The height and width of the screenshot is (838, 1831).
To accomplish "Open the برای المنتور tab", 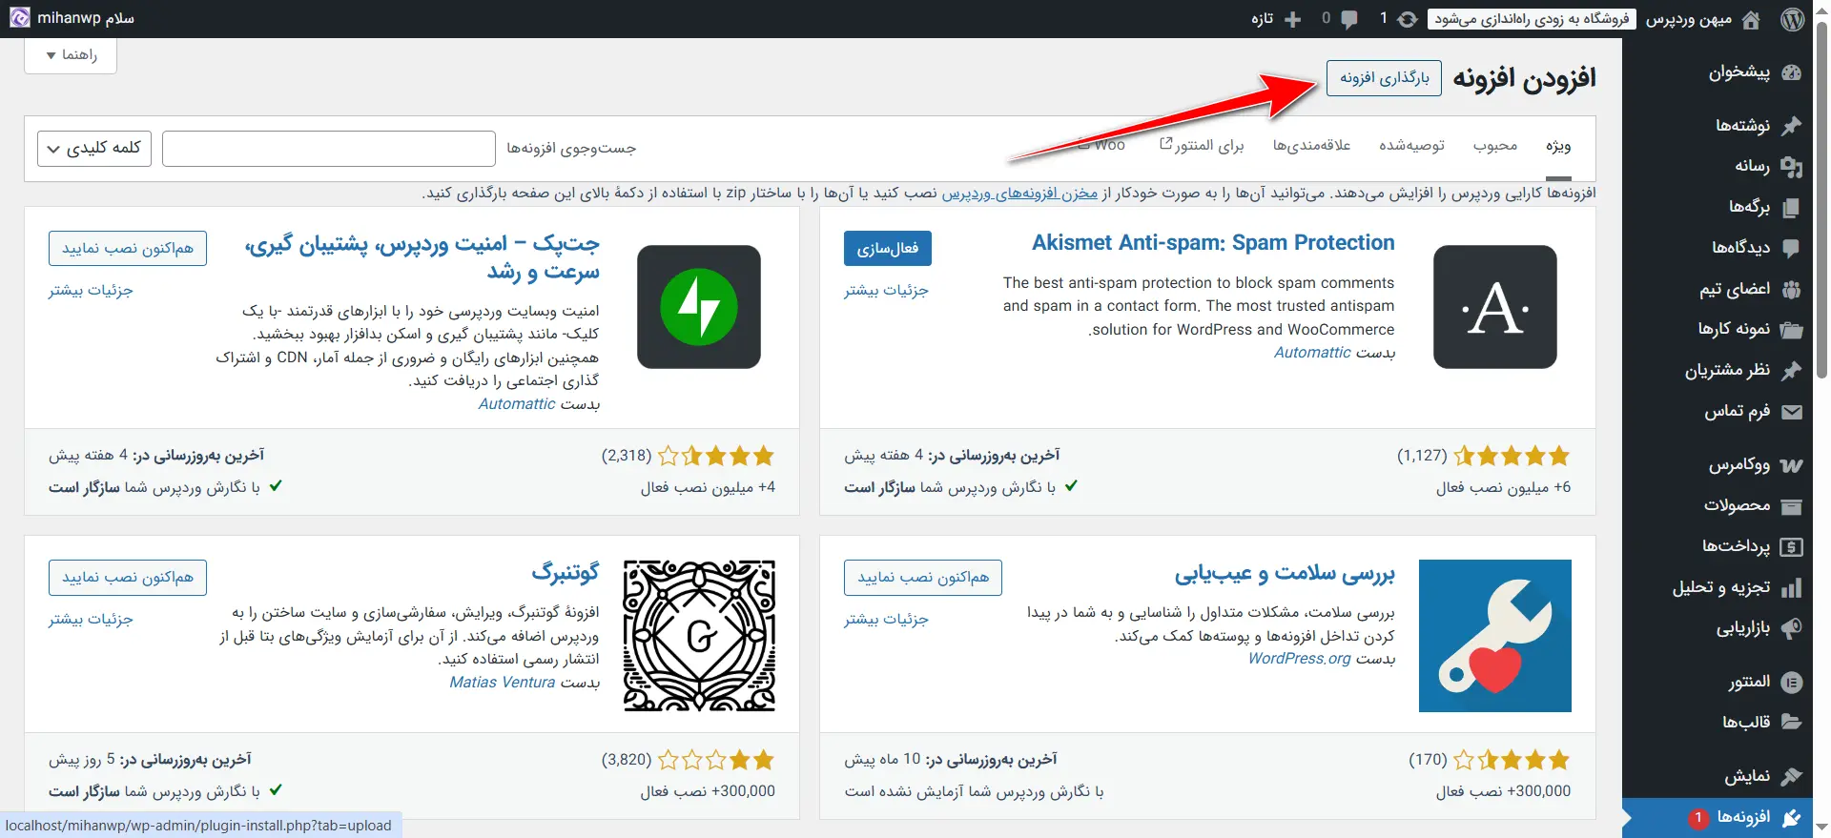I will click(x=1202, y=146).
